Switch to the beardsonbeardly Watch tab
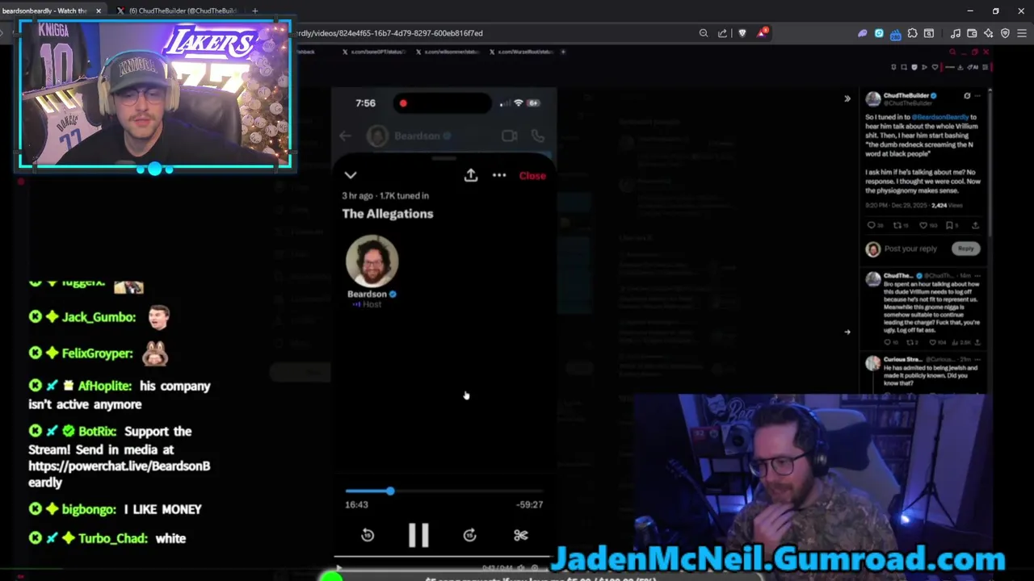1034x581 pixels. [45, 10]
